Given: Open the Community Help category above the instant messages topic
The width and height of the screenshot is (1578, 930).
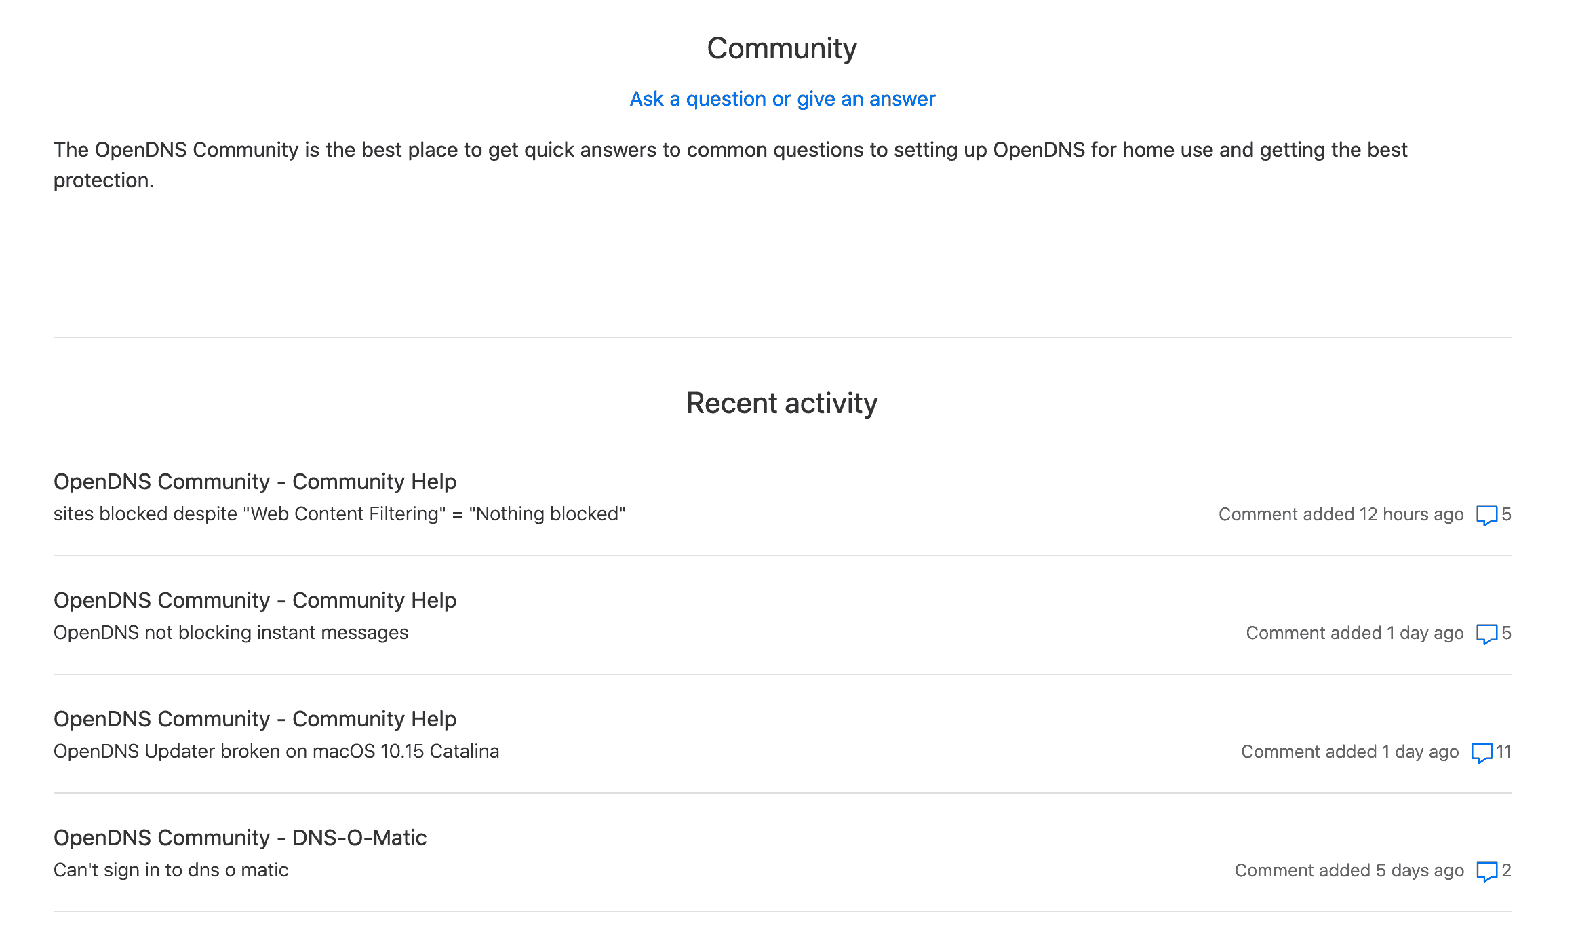Looking at the screenshot, I should pyautogui.click(x=255, y=600).
